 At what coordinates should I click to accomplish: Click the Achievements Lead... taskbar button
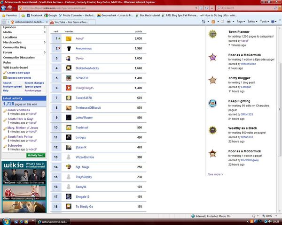tap(53, 222)
